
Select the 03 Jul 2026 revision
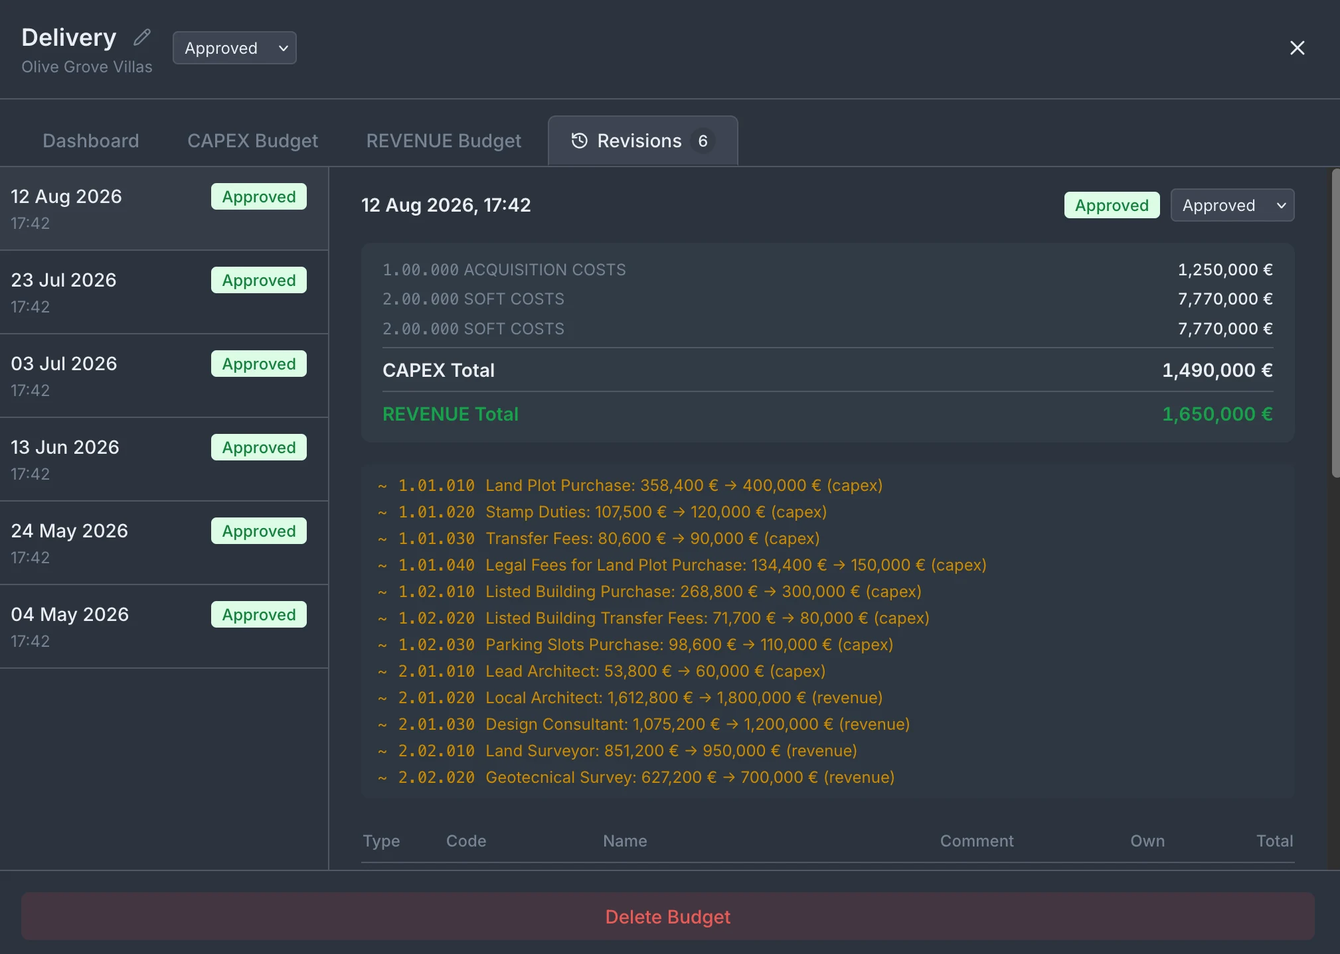click(164, 376)
